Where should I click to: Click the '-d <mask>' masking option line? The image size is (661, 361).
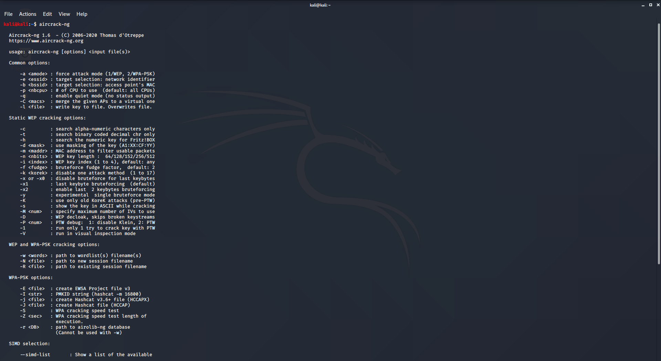tap(87, 146)
